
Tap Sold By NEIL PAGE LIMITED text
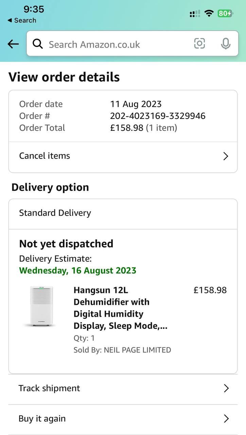point(122,350)
